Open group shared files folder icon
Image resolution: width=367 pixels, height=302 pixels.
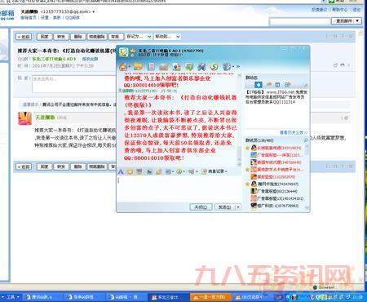(138, 66)
